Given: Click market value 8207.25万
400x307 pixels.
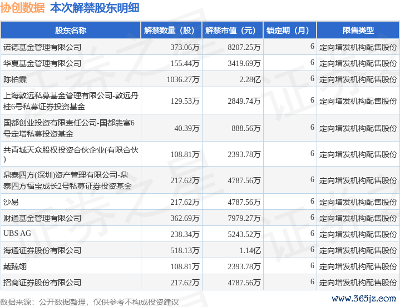Looking at the screenshot, I should pos(244,47).
